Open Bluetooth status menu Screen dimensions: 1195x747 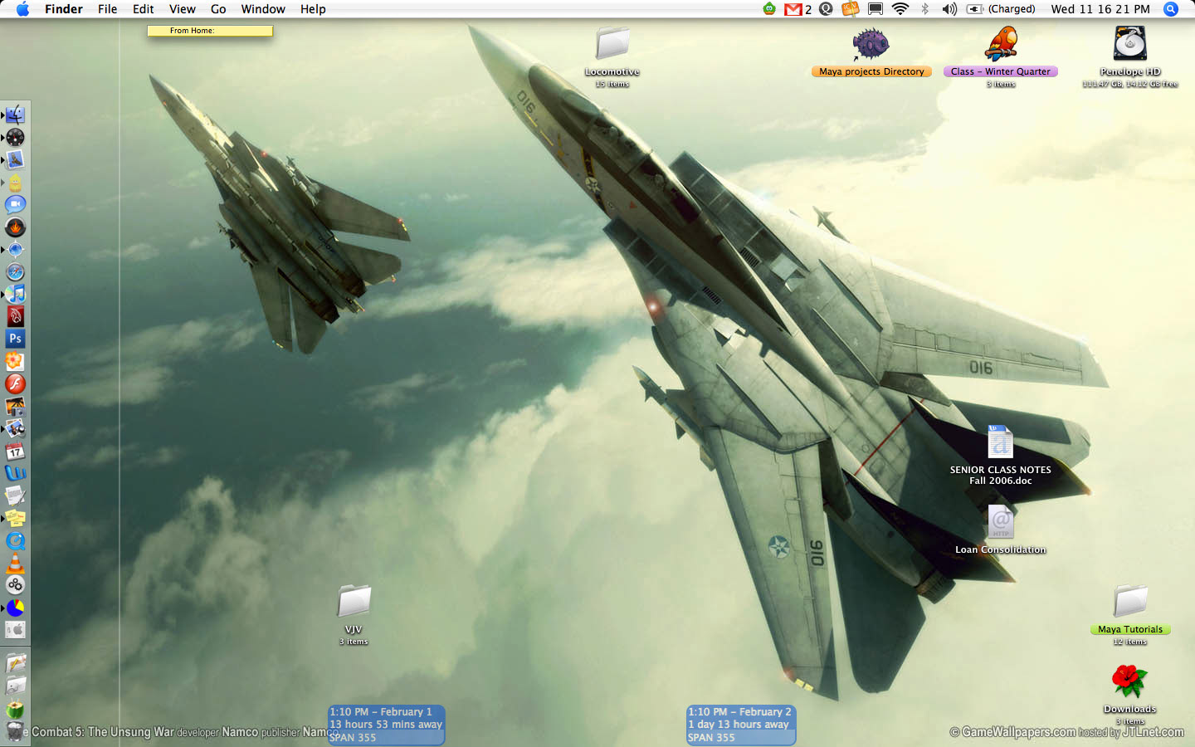[924, 9]
